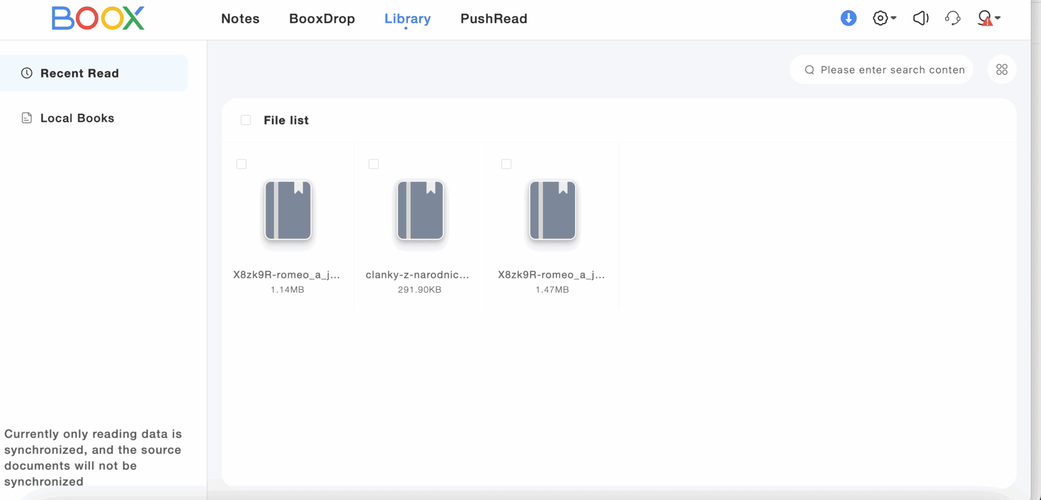Viewport: 1041px width, 500px height.
Task: Toggle the File list select-all checkbox
Action: point(246,120)
